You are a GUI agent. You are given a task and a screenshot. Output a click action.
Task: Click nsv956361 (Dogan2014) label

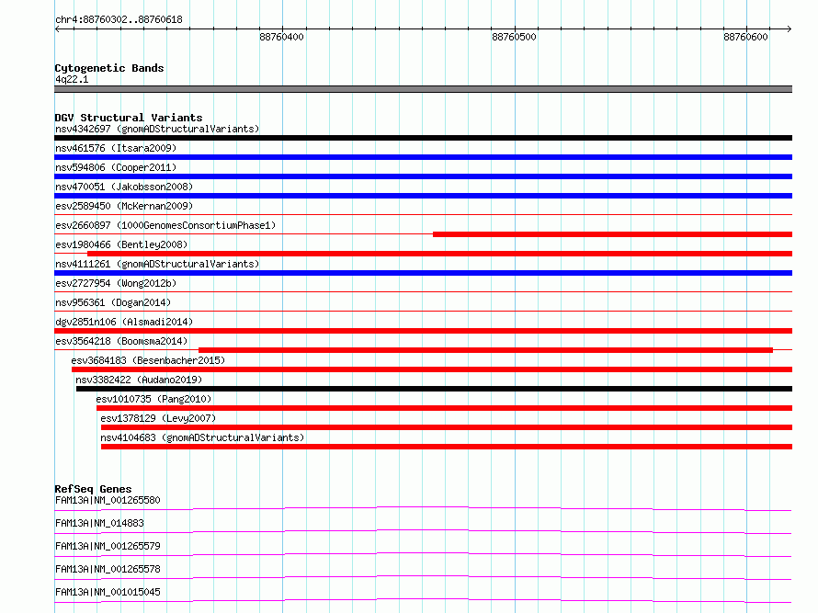(x=113, y=302)
